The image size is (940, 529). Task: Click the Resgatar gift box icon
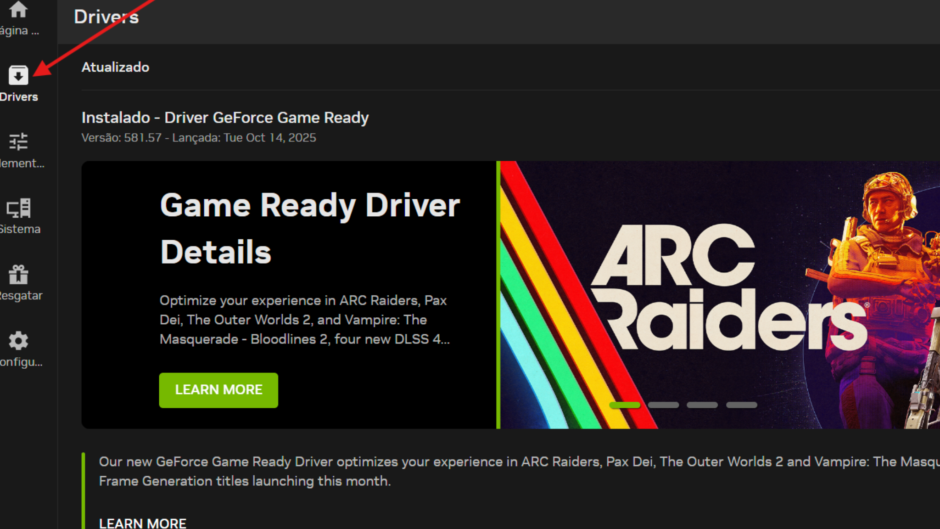(x=18, y=275)
